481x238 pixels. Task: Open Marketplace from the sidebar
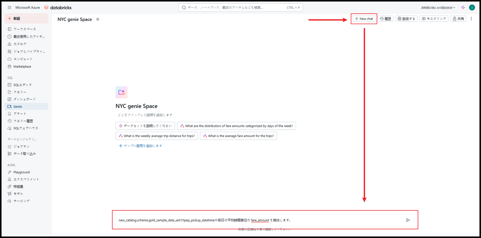point(26,67)
